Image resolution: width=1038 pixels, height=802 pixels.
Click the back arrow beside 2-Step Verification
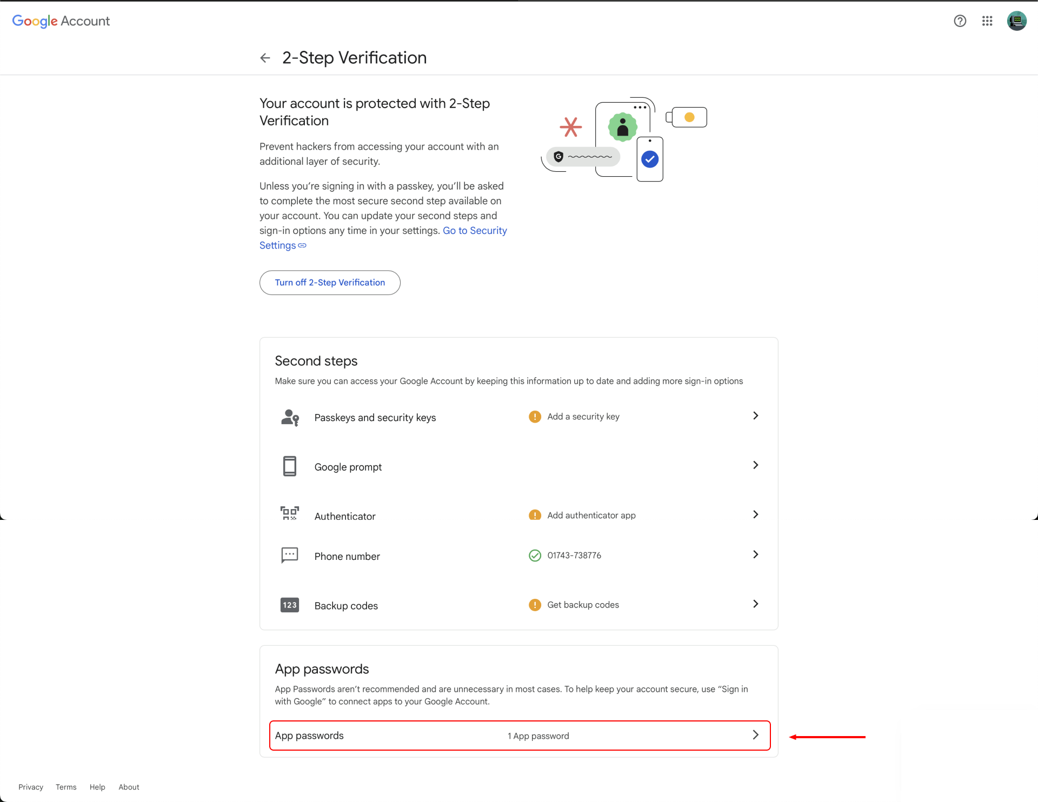click(x=265, y=58)
